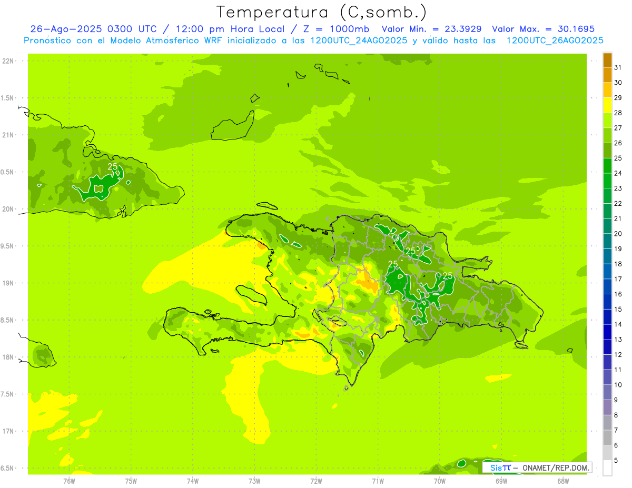Click the '74W' longitude axis label
This screenshot has height=488, width=632.
coord(193,481)
